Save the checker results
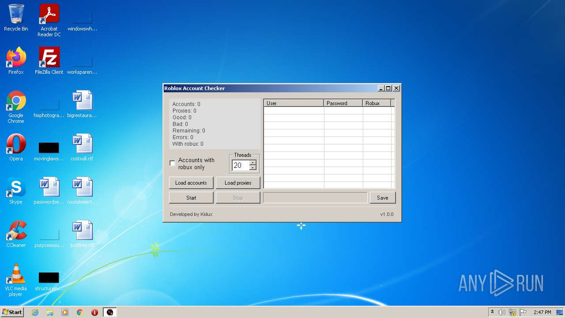The height and width of the screenshot is (318, 565). point(383,198)
